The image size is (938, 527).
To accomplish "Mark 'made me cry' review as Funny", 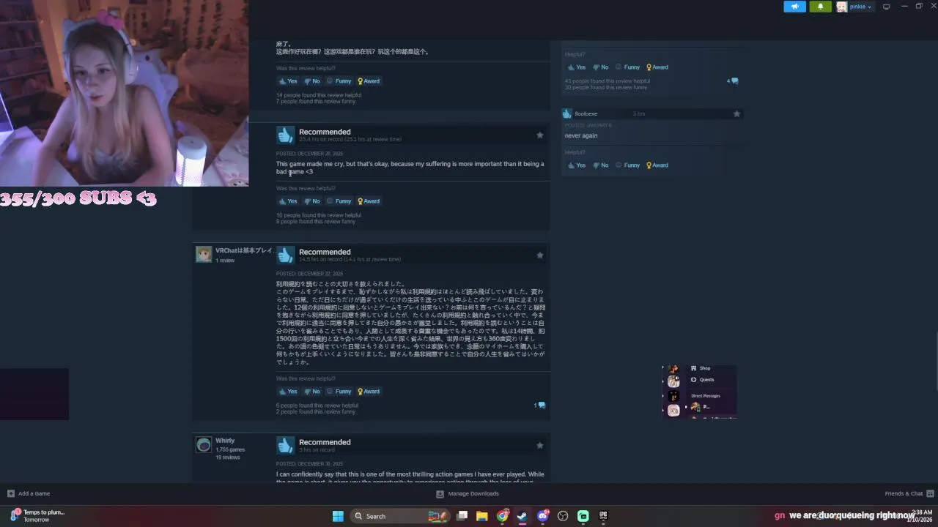I will tap(339, 201).
